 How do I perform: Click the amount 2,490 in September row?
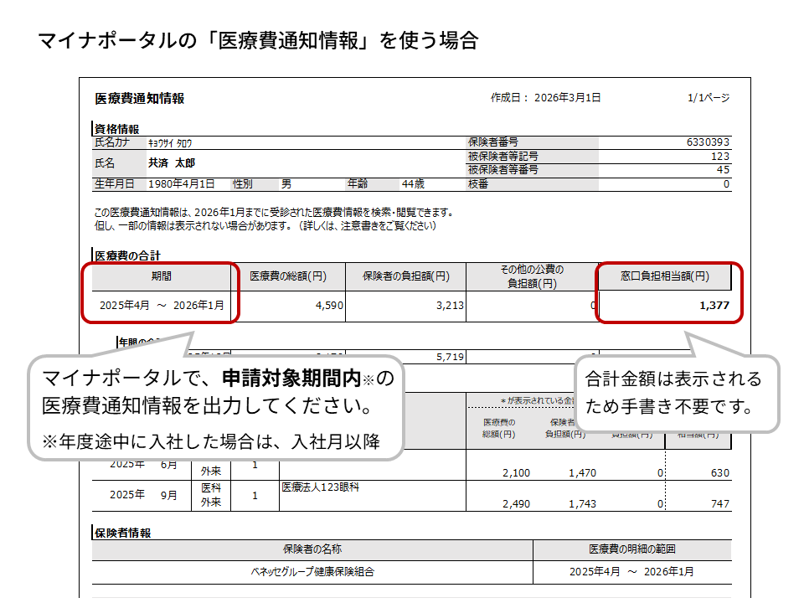[516, 503]
